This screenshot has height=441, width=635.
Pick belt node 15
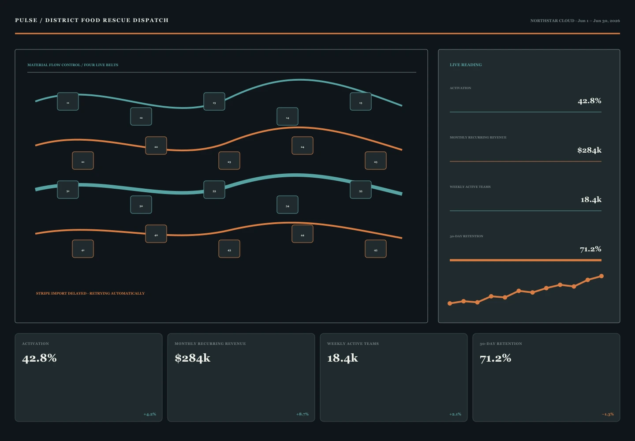click(x=361, y=101)
